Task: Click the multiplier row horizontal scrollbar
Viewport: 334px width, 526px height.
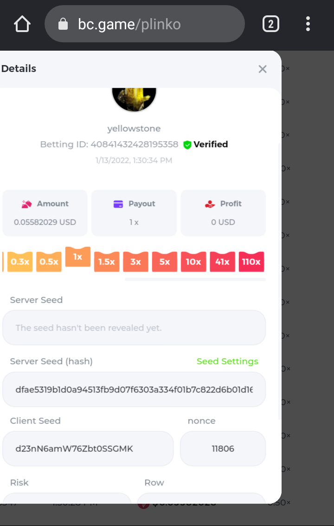Action: (195, 279)
